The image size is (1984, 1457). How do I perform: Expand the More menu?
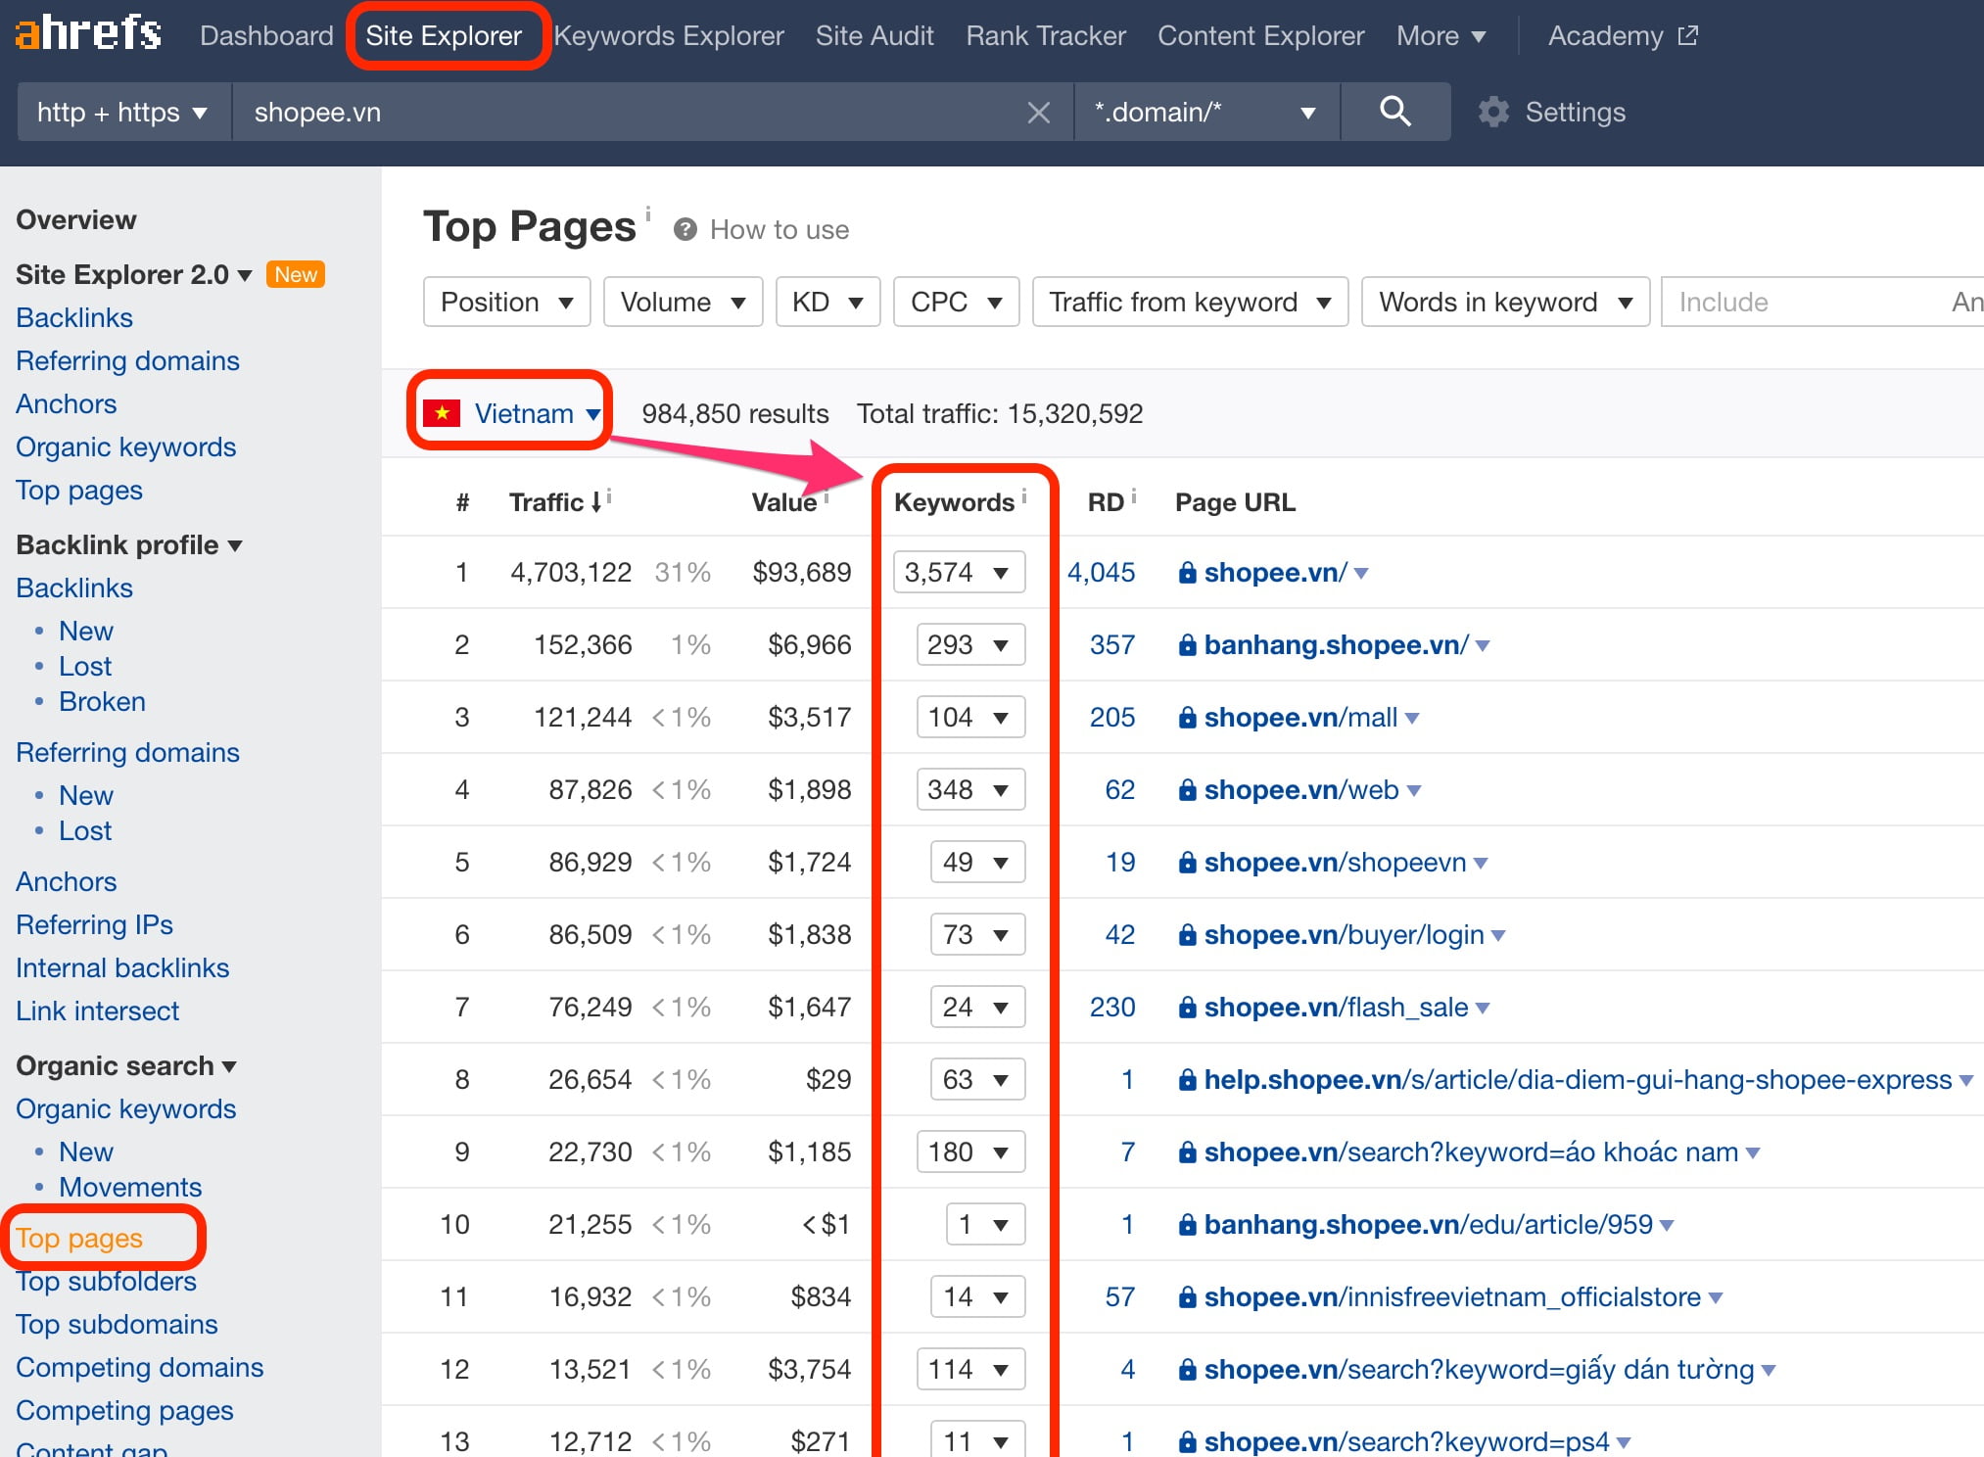pos(1441,36)
